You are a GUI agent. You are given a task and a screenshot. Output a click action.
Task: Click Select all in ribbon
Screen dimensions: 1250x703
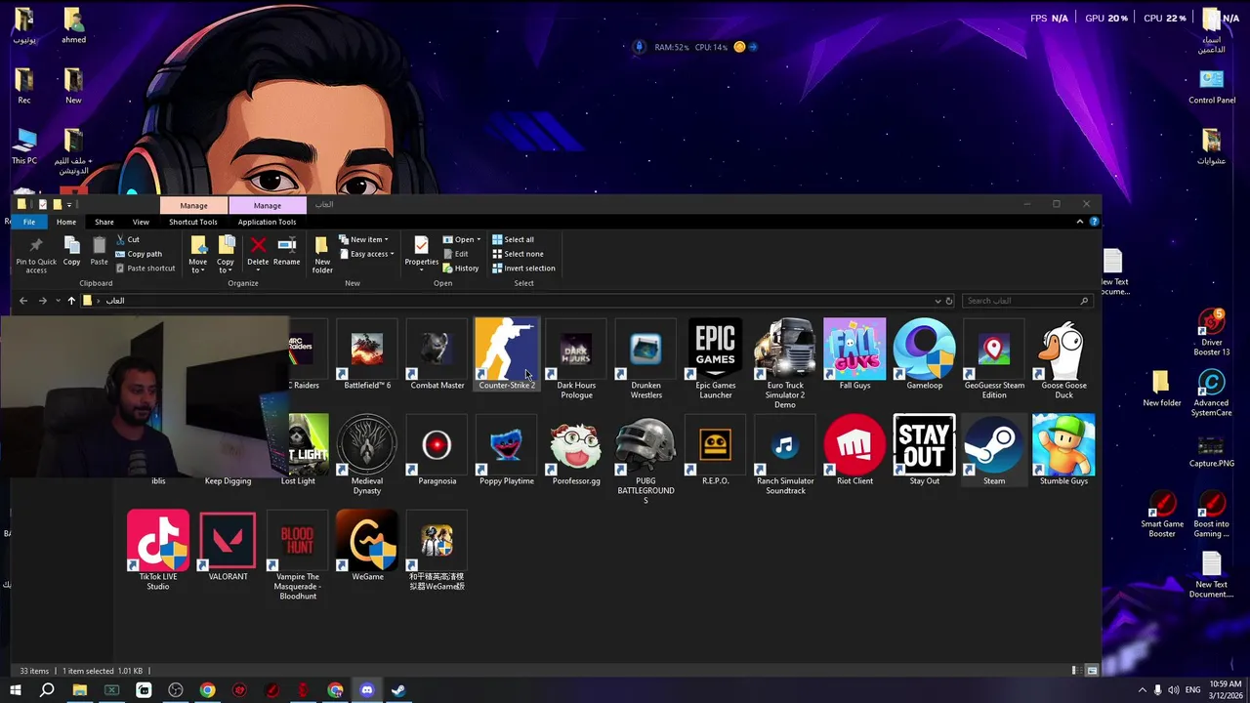[x=514, y=239]
